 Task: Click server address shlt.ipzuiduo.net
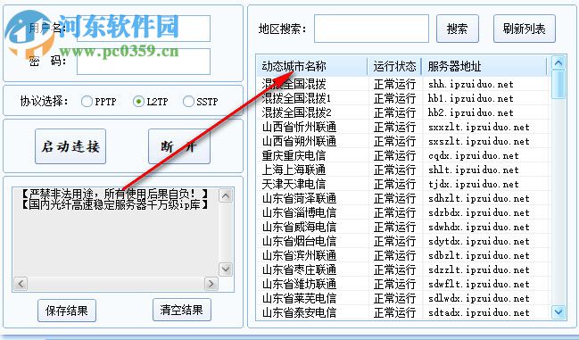[474, 170]
